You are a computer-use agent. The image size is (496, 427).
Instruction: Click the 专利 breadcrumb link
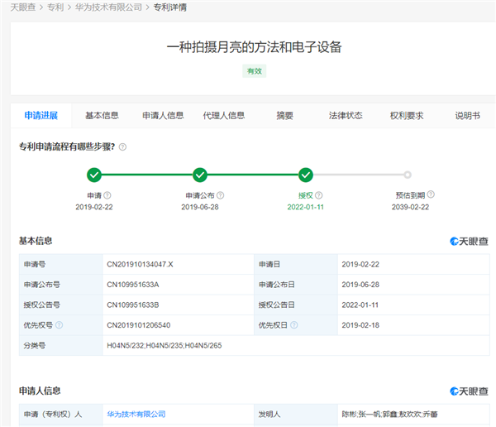(x=55, y=7)
